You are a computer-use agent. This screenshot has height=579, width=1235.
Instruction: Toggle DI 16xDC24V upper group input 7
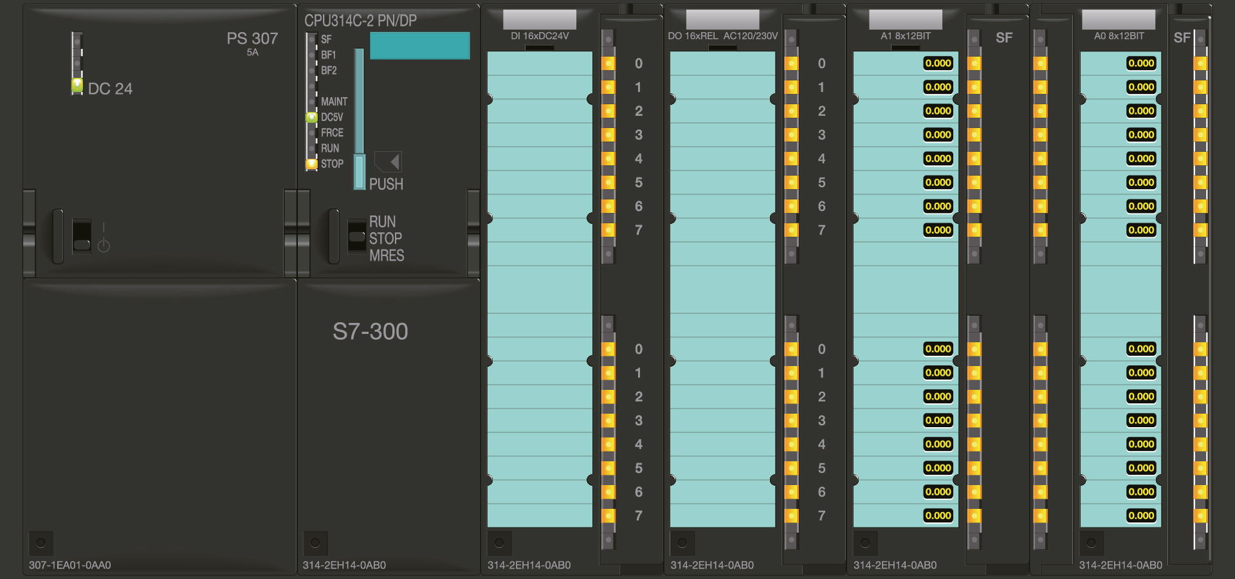608,230
